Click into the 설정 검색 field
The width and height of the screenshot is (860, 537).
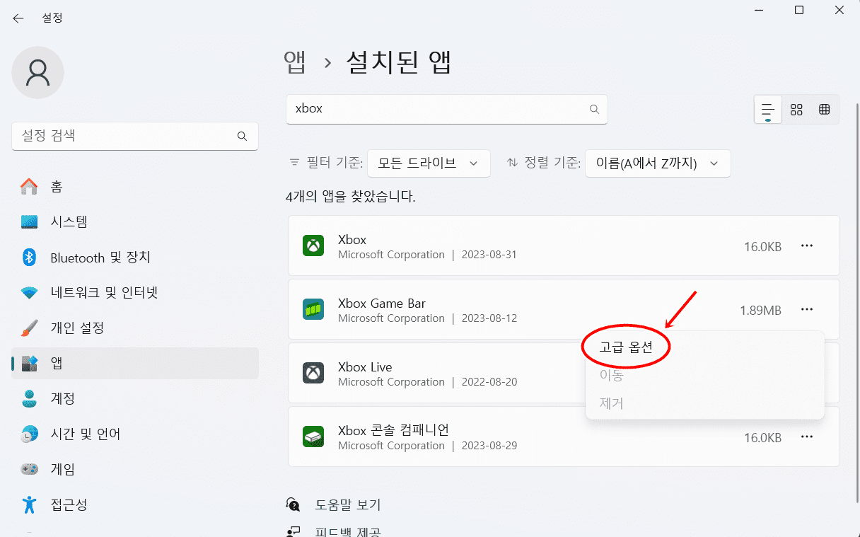135,135
